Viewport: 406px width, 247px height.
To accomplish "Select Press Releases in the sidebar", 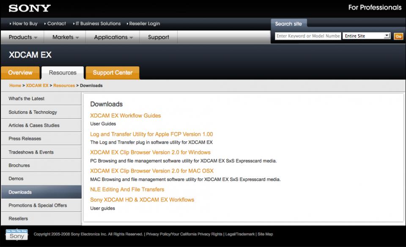I will 25,139.
